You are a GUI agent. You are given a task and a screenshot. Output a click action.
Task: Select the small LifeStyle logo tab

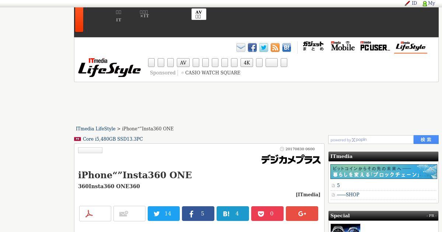[411, 46]
